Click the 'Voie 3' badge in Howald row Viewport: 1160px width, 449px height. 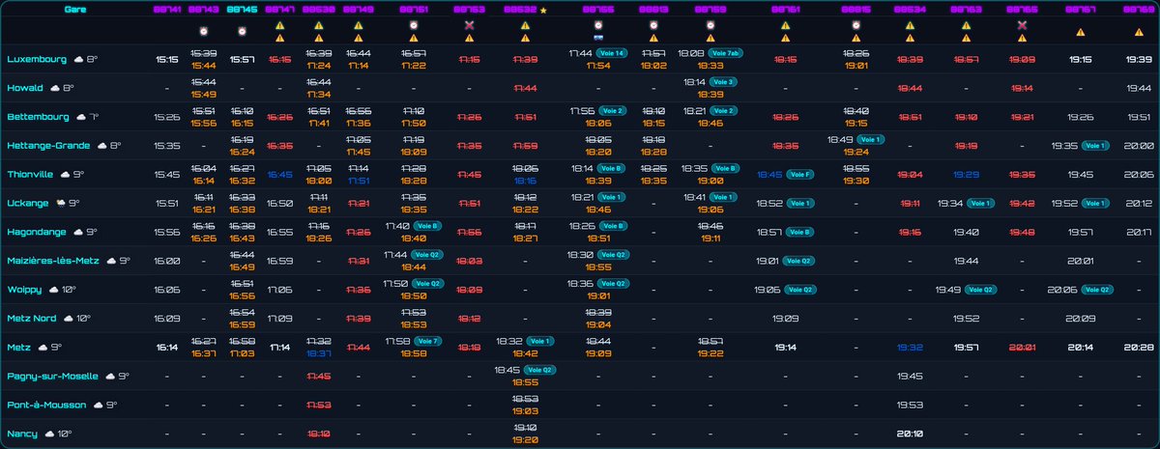coord(723,82)
